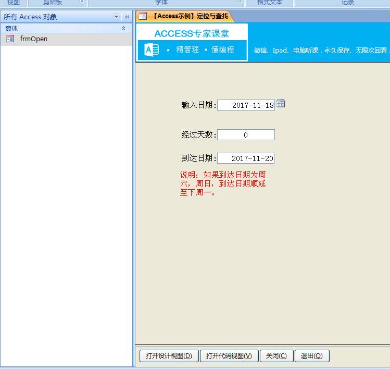Viewport: 390px width, 369px height.
Task: Click the 精管理 懂编程 banner slogan
Action: [201, 50]
